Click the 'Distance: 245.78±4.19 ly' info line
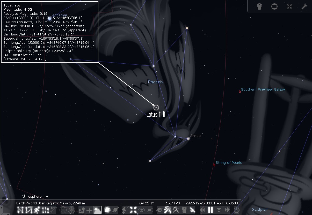 [25, 59]
